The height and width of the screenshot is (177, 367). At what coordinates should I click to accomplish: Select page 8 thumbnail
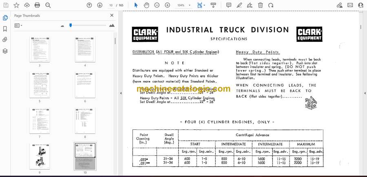tap(85, 121)
